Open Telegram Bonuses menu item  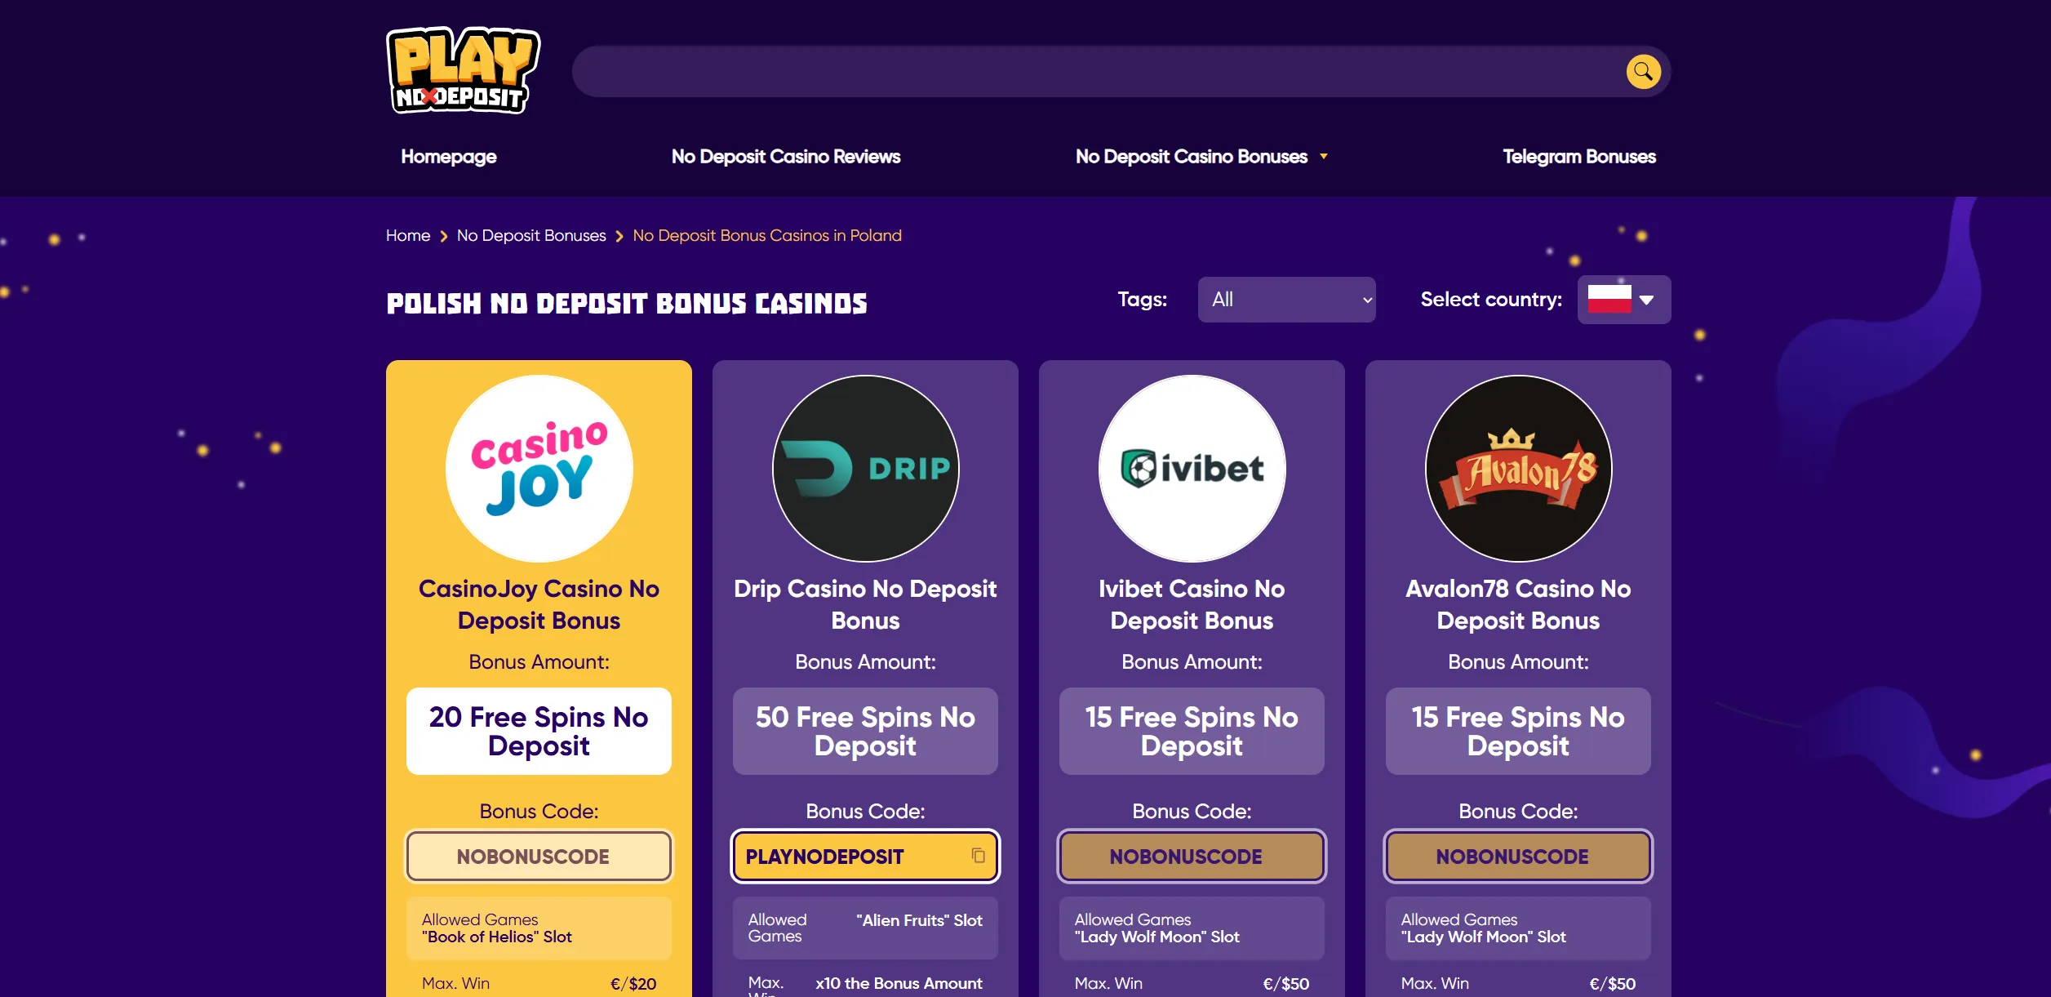click(1578, 156)
